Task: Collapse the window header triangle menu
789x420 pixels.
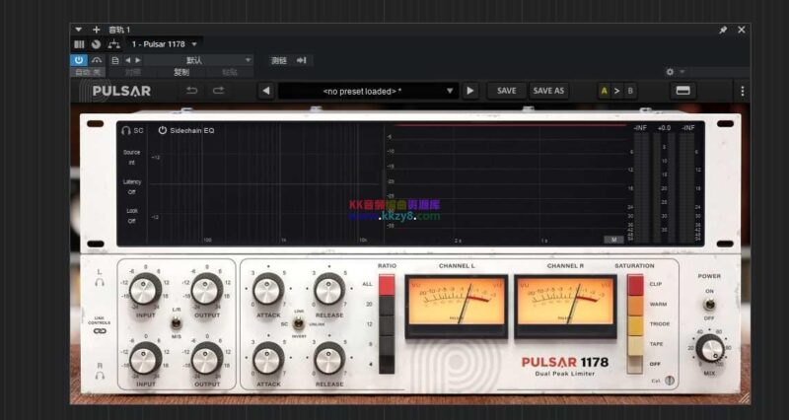Action: (x=78, y=30)
